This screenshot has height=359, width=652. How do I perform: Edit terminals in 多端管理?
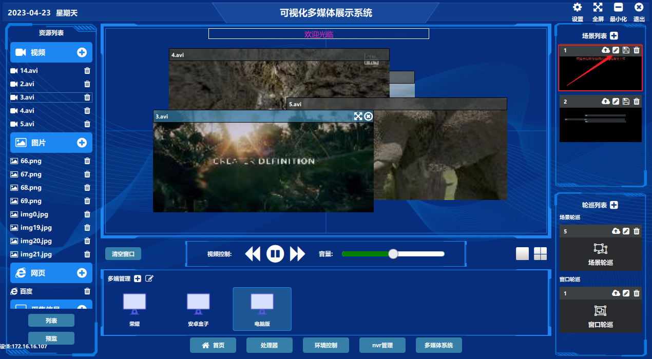click(149, 278)
